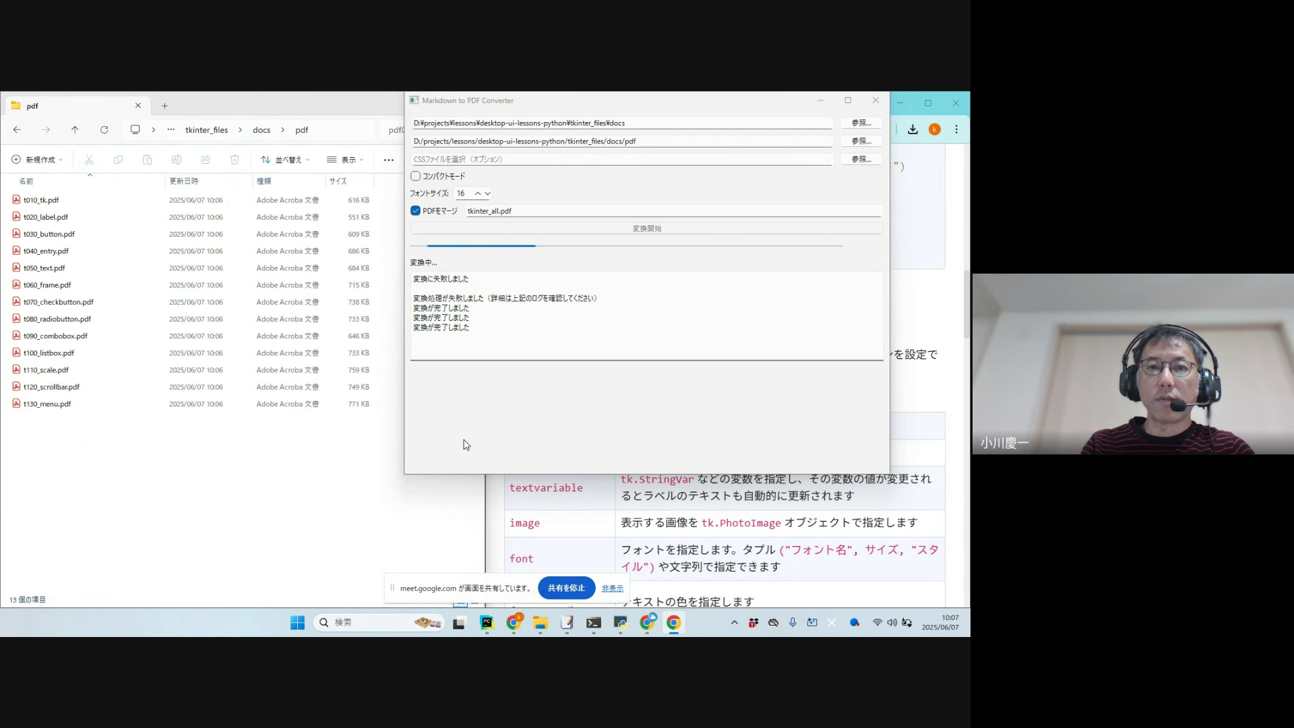Navigate up one folder level arrow
The width and height of the screenshot is (1294, 728).
coord(75,129)
